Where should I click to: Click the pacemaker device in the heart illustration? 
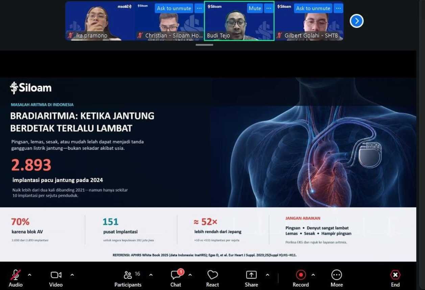[x=370, y=155]
